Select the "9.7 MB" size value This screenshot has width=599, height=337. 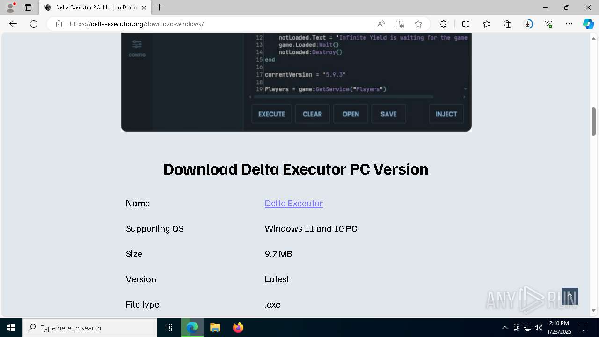(x=278, y=254)
